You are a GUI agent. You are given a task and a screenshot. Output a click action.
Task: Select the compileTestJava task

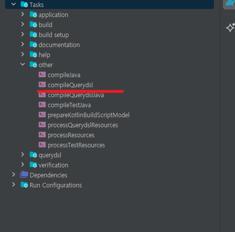69,105
